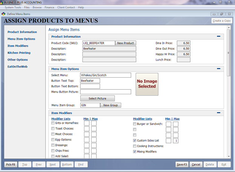235x172 pixels.
Task: Open Kitchen Printing in sidebar
Action: click(x=19, y=53)
